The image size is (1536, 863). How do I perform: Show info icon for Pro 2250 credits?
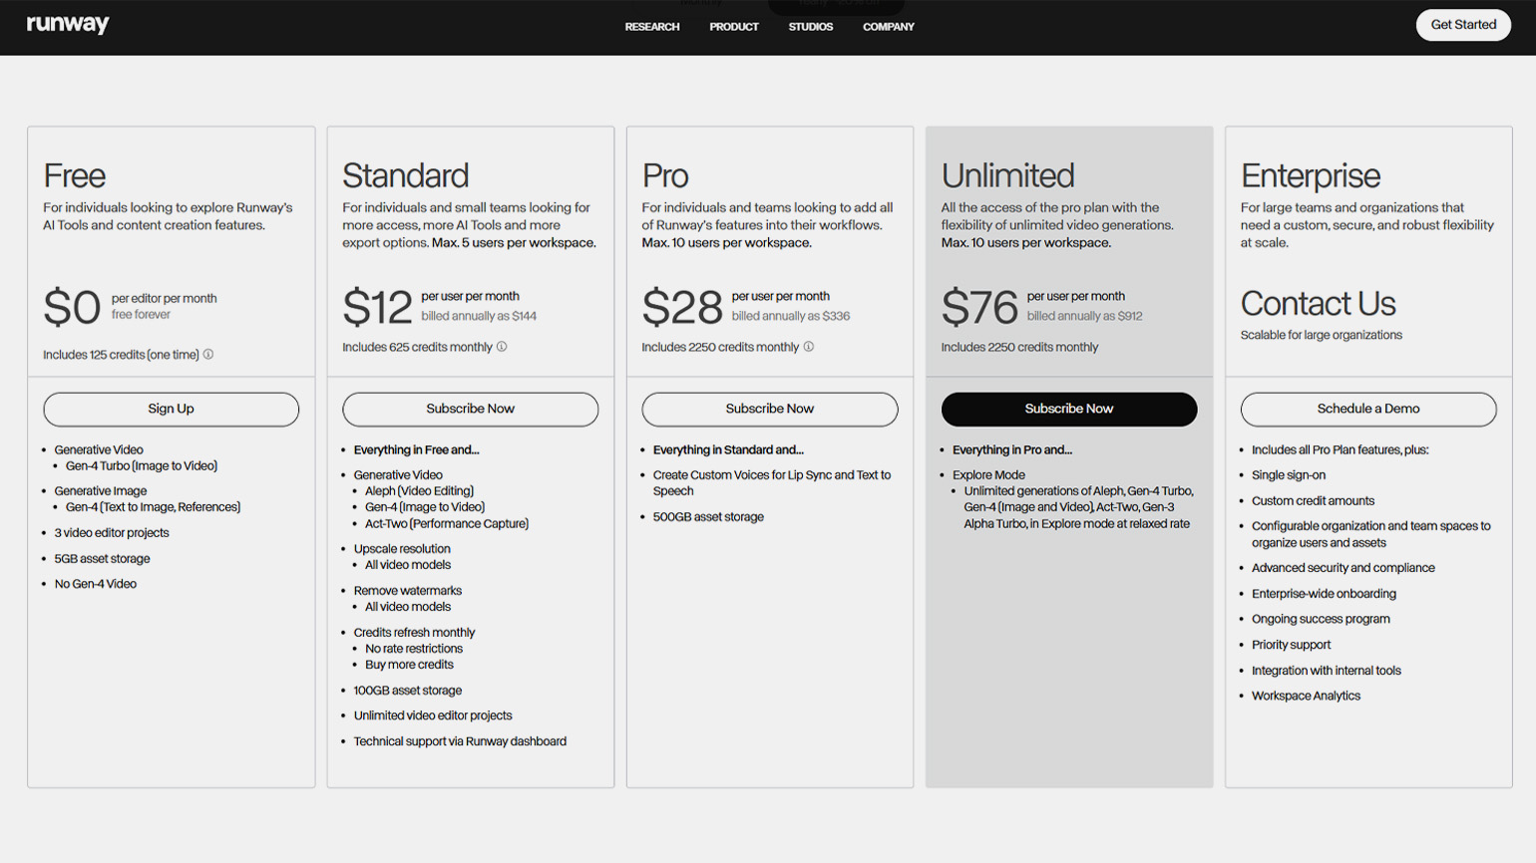809,347
